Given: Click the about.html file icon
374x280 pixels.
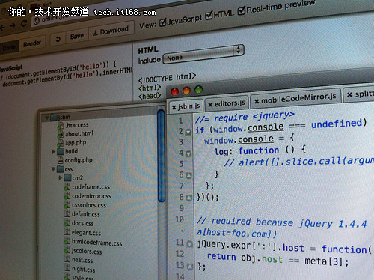Looking at the screenshot, I should click(60, 135).
